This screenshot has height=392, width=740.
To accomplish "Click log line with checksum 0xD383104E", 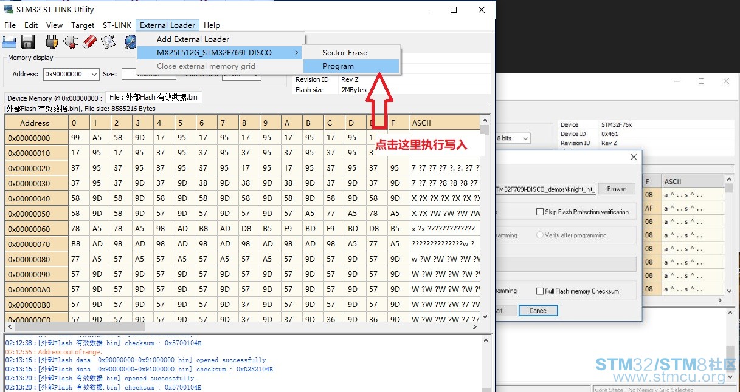I will pos(139,369).
